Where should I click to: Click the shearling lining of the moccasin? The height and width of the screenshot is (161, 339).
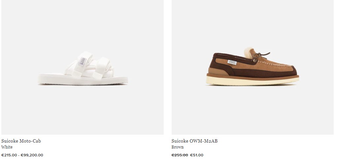tap(249, 53)
